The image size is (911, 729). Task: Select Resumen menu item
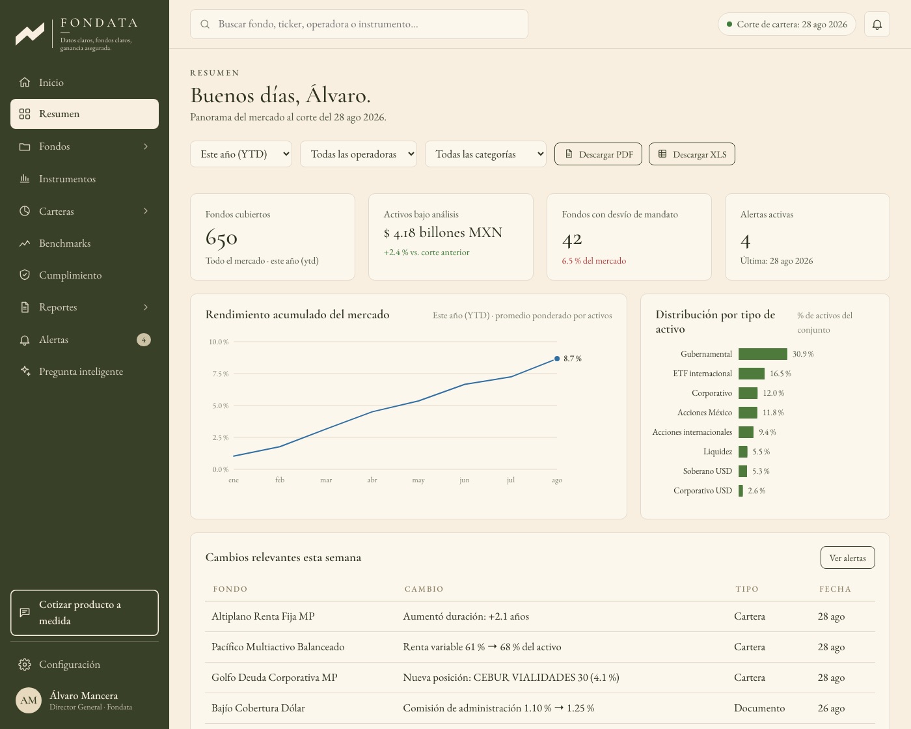[85, 114]
